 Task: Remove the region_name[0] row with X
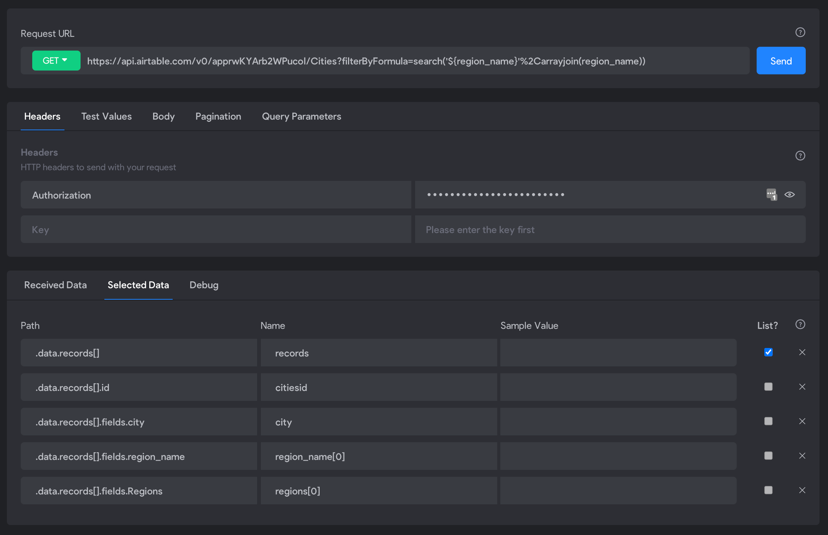pyautogui.click(x=802, y=456)
